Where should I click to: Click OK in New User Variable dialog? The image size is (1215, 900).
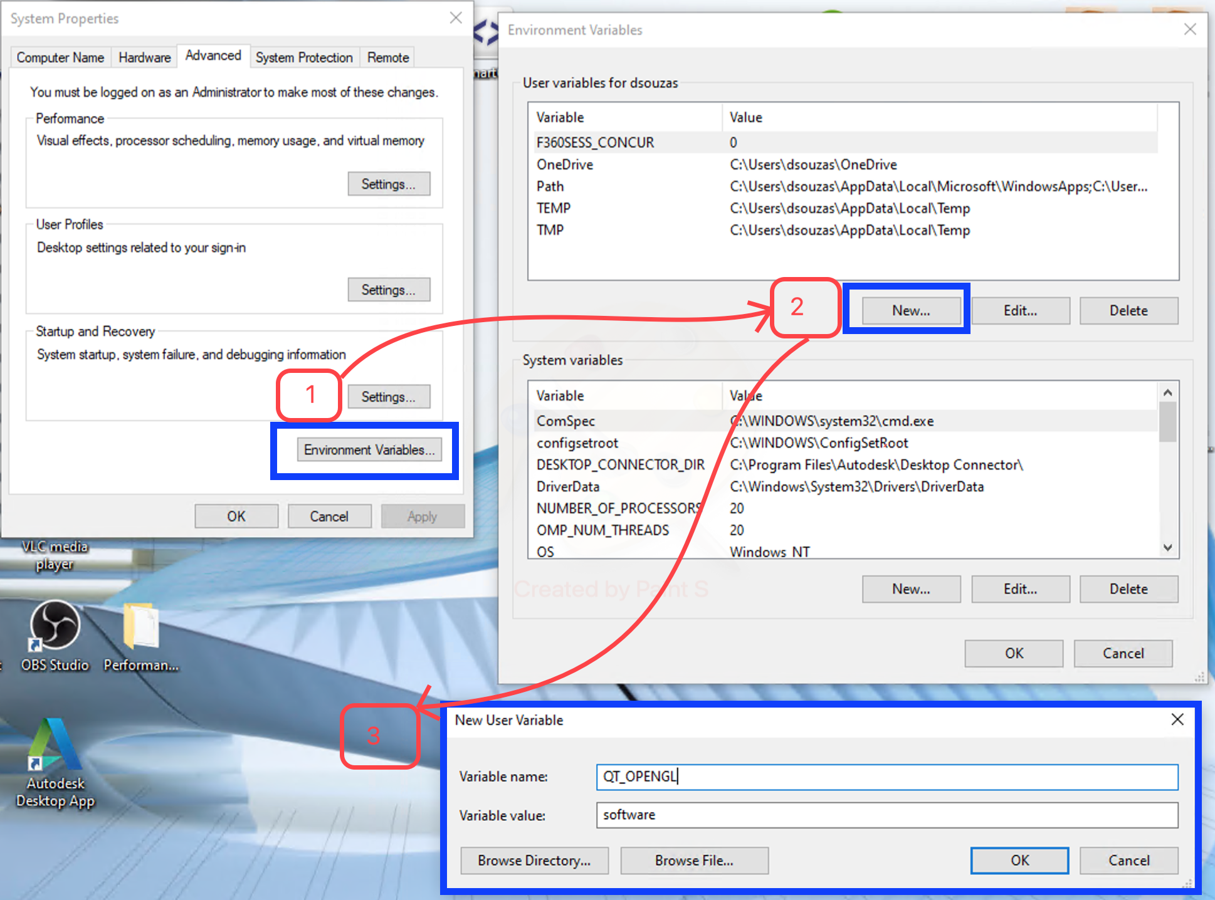[x=1019, y=861]
